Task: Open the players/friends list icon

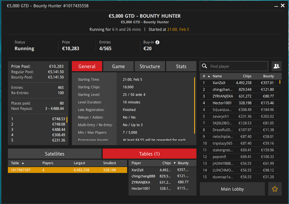Action: coord(276,66)
